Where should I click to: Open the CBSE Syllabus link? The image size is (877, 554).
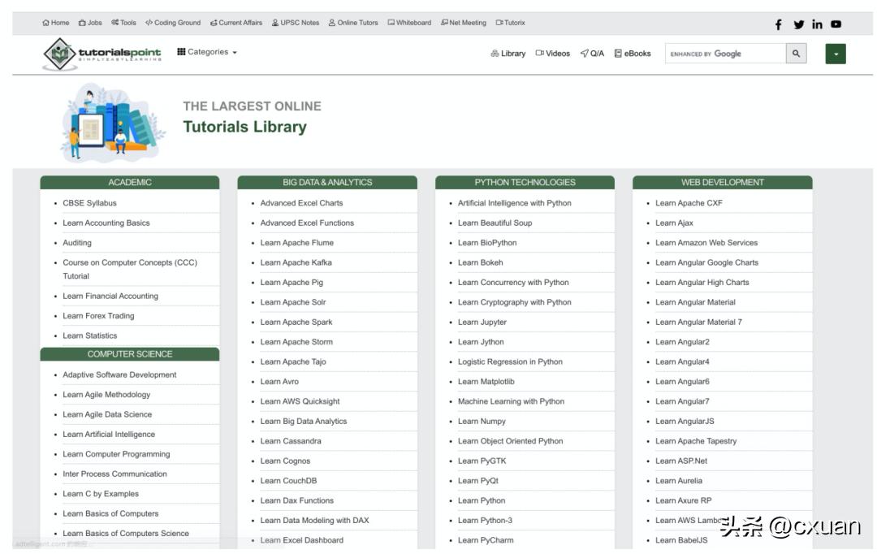click(x=89, y=203)
